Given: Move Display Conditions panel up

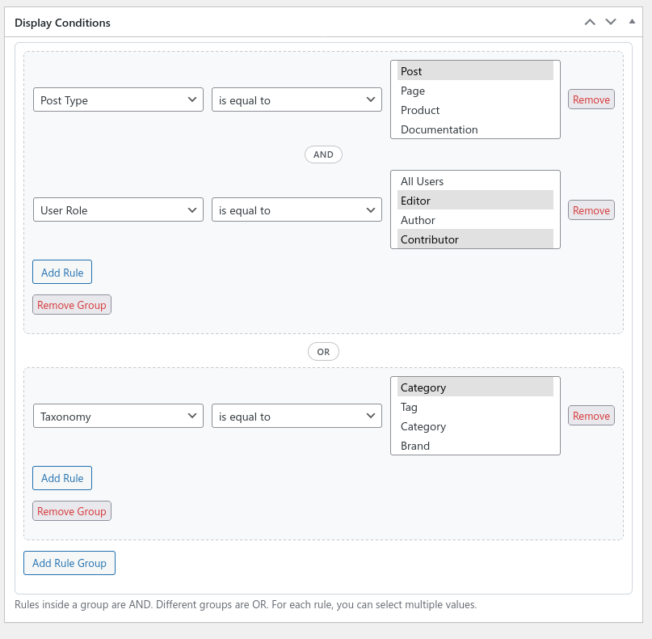Looking at the screenshot, I should pyautogui.click(x=590, y=22).
